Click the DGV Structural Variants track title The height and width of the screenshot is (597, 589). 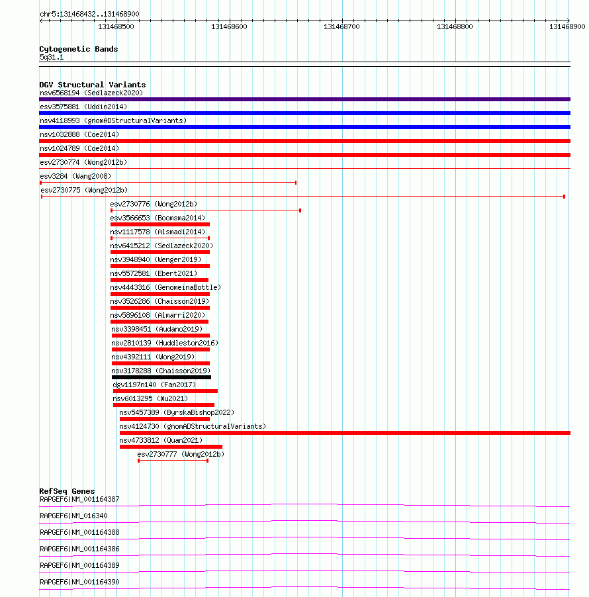click(x=93, y=85)
